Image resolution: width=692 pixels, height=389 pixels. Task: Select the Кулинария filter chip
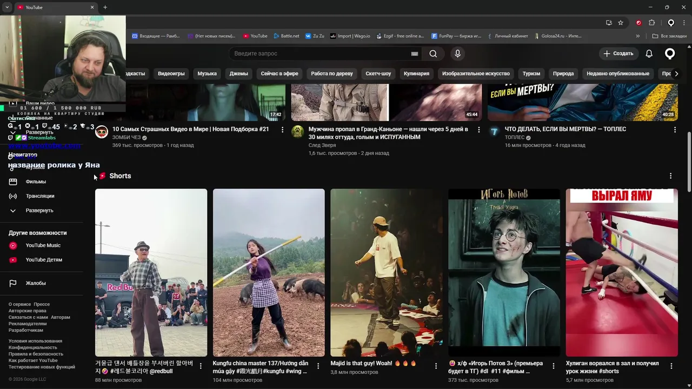[x=416, y=73]
